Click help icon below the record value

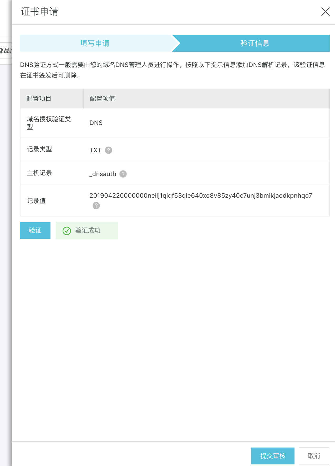click(x=96, y=206)
